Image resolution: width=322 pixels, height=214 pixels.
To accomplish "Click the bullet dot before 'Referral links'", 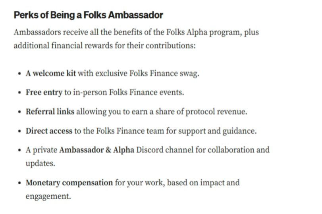I will tap(19, 112).
